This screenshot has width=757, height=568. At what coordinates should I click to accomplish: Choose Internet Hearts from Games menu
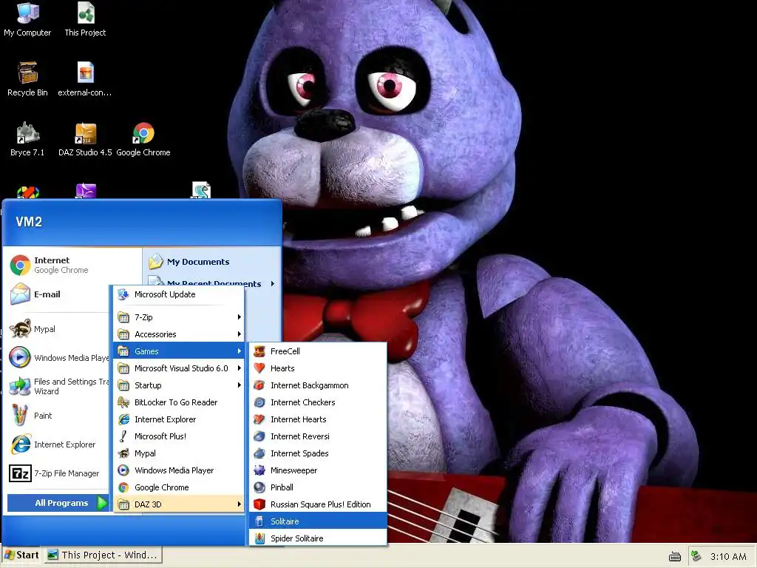tap(318, 419)
